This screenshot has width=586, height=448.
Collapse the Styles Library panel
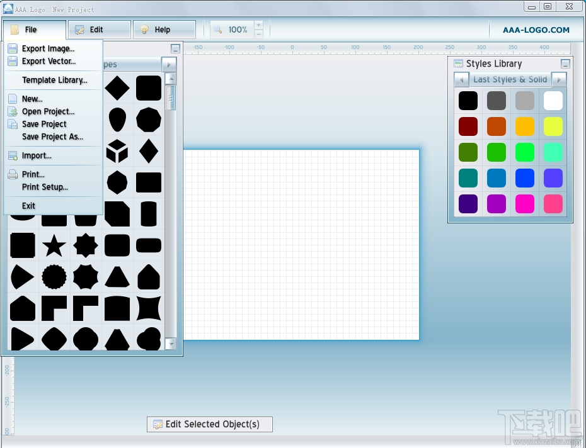[565, 64]
